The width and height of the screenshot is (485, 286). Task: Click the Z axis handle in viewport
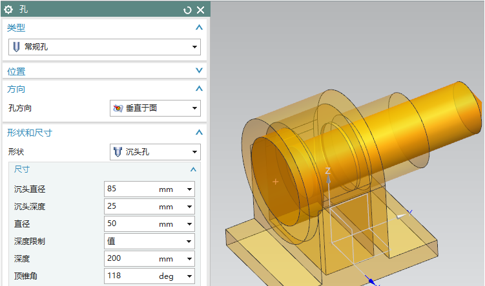coord(328,179)
